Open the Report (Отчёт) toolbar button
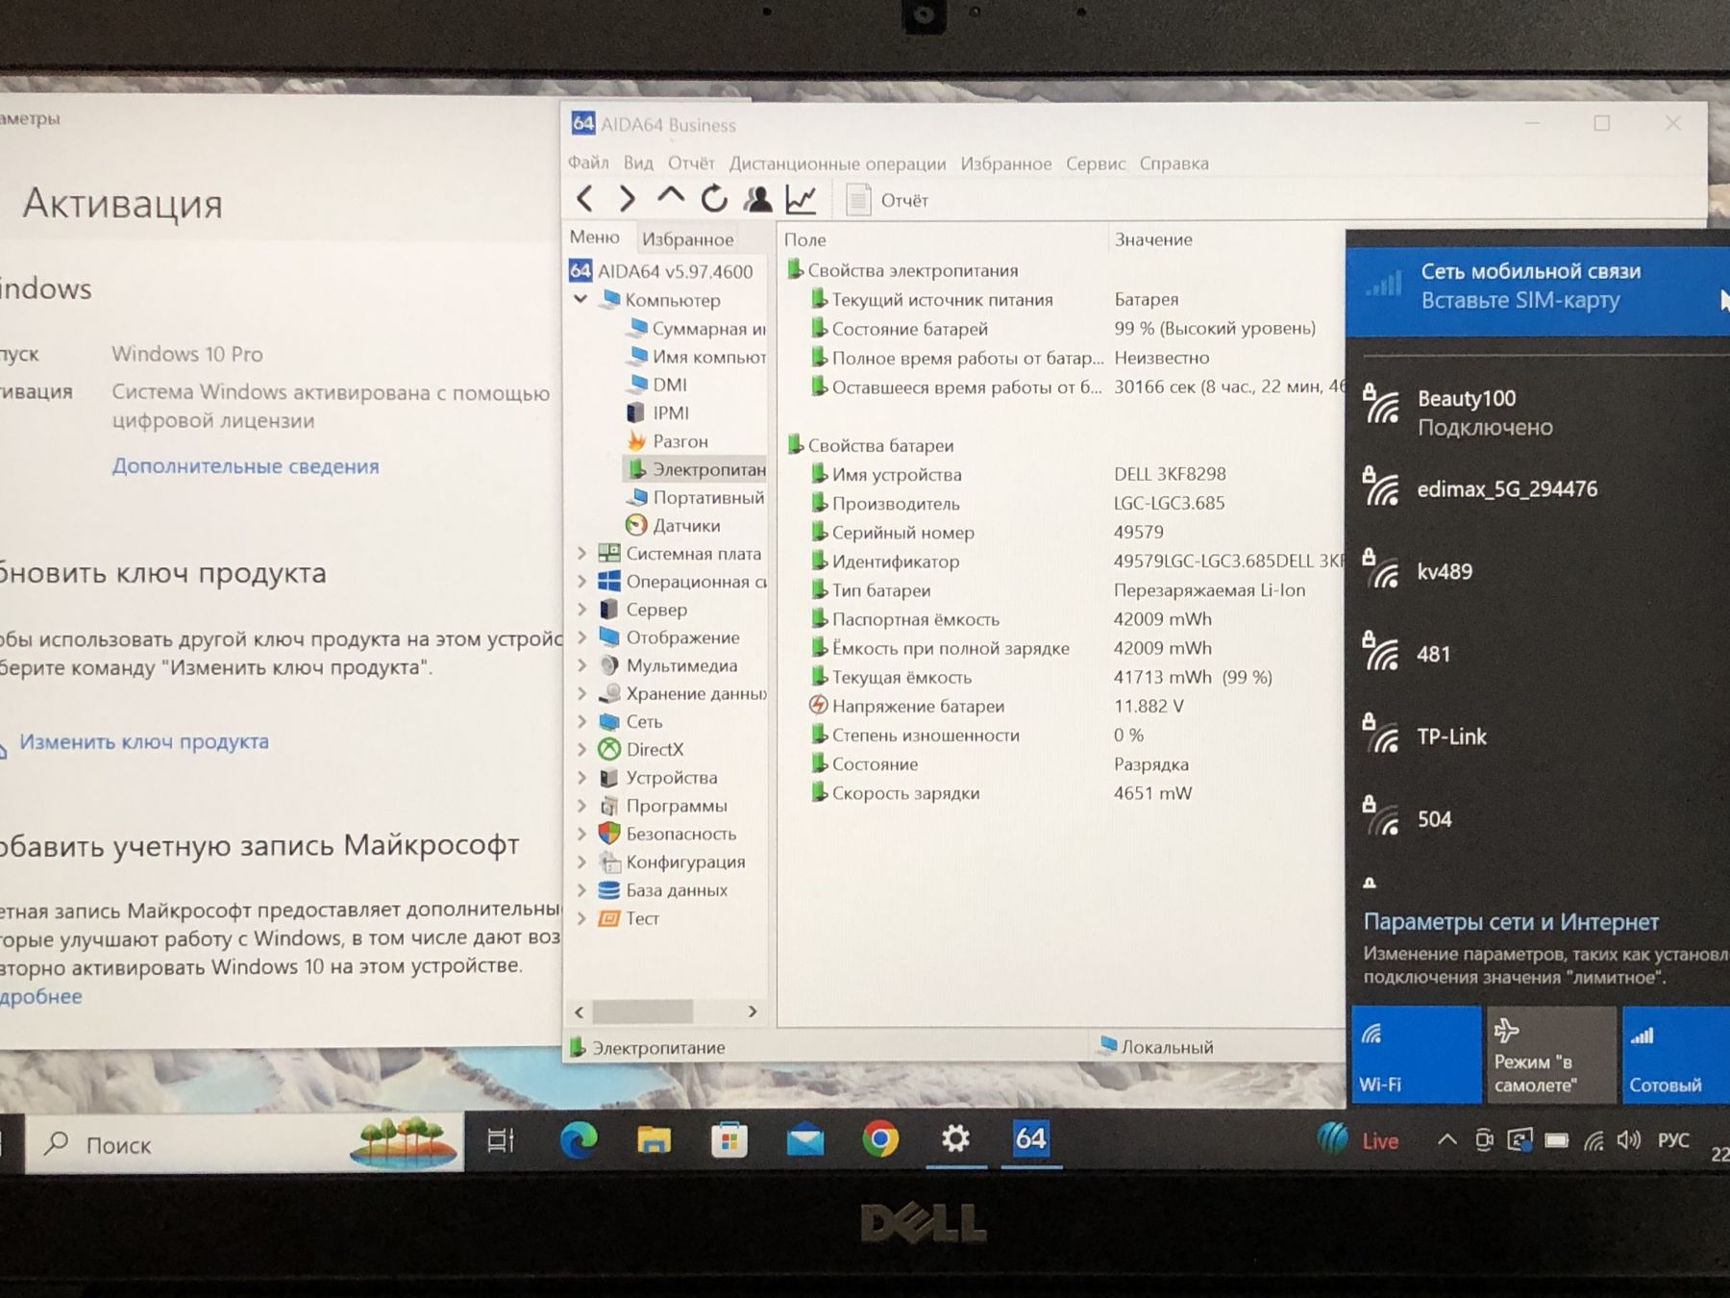This screenshot has width=1730, height=1298. pyautogui.click(x=887, y=200)
